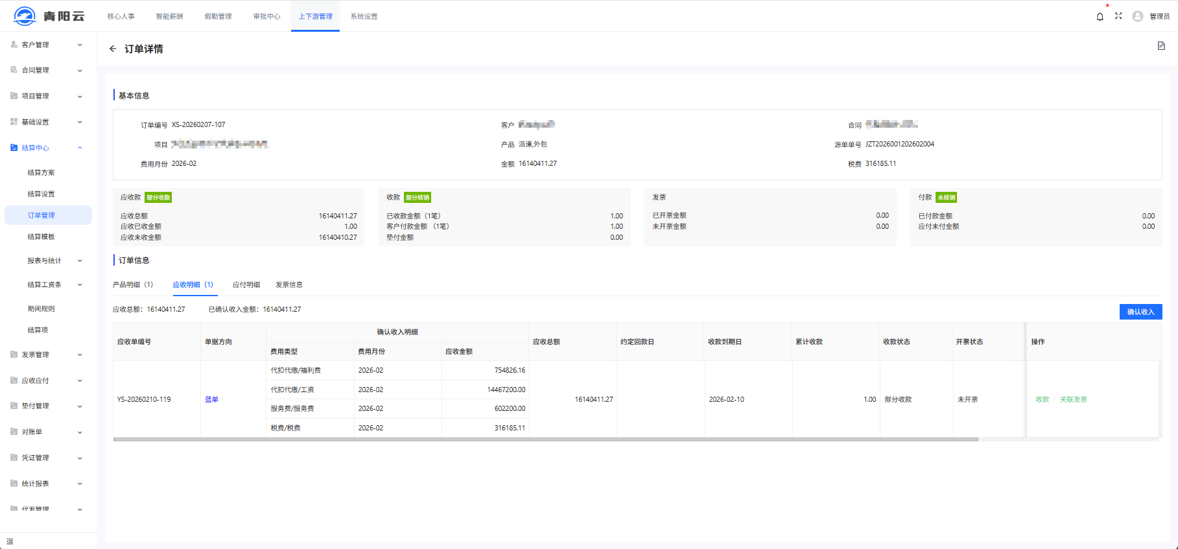Click the 青阳云 logo

point(49,16)
